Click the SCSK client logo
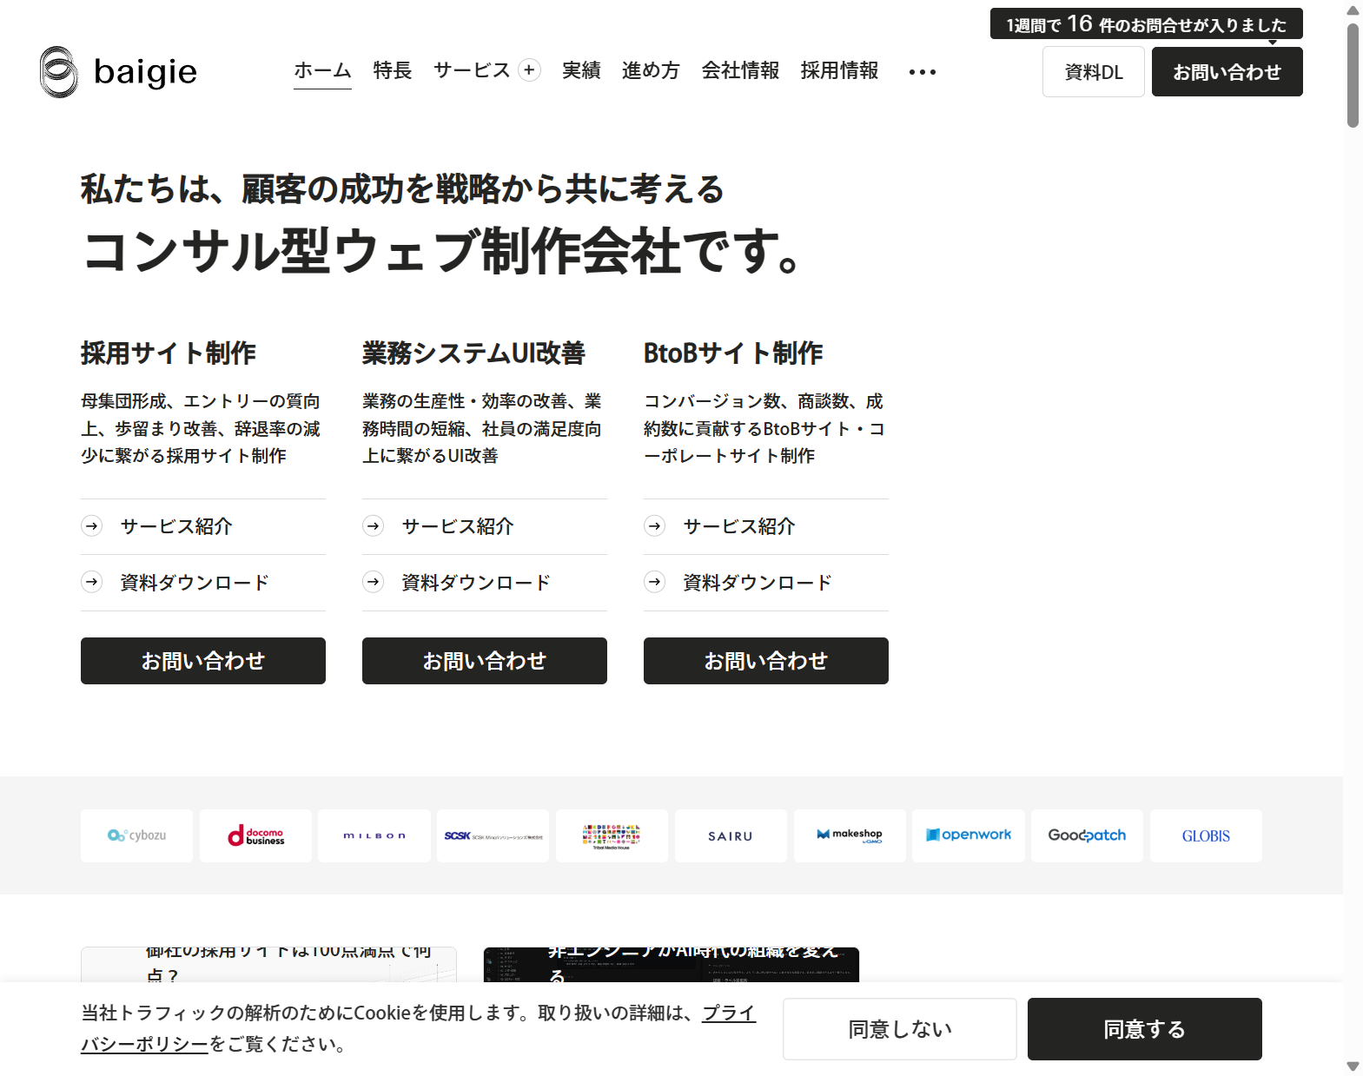The image size is (1363, 1076). pos(493,835)
